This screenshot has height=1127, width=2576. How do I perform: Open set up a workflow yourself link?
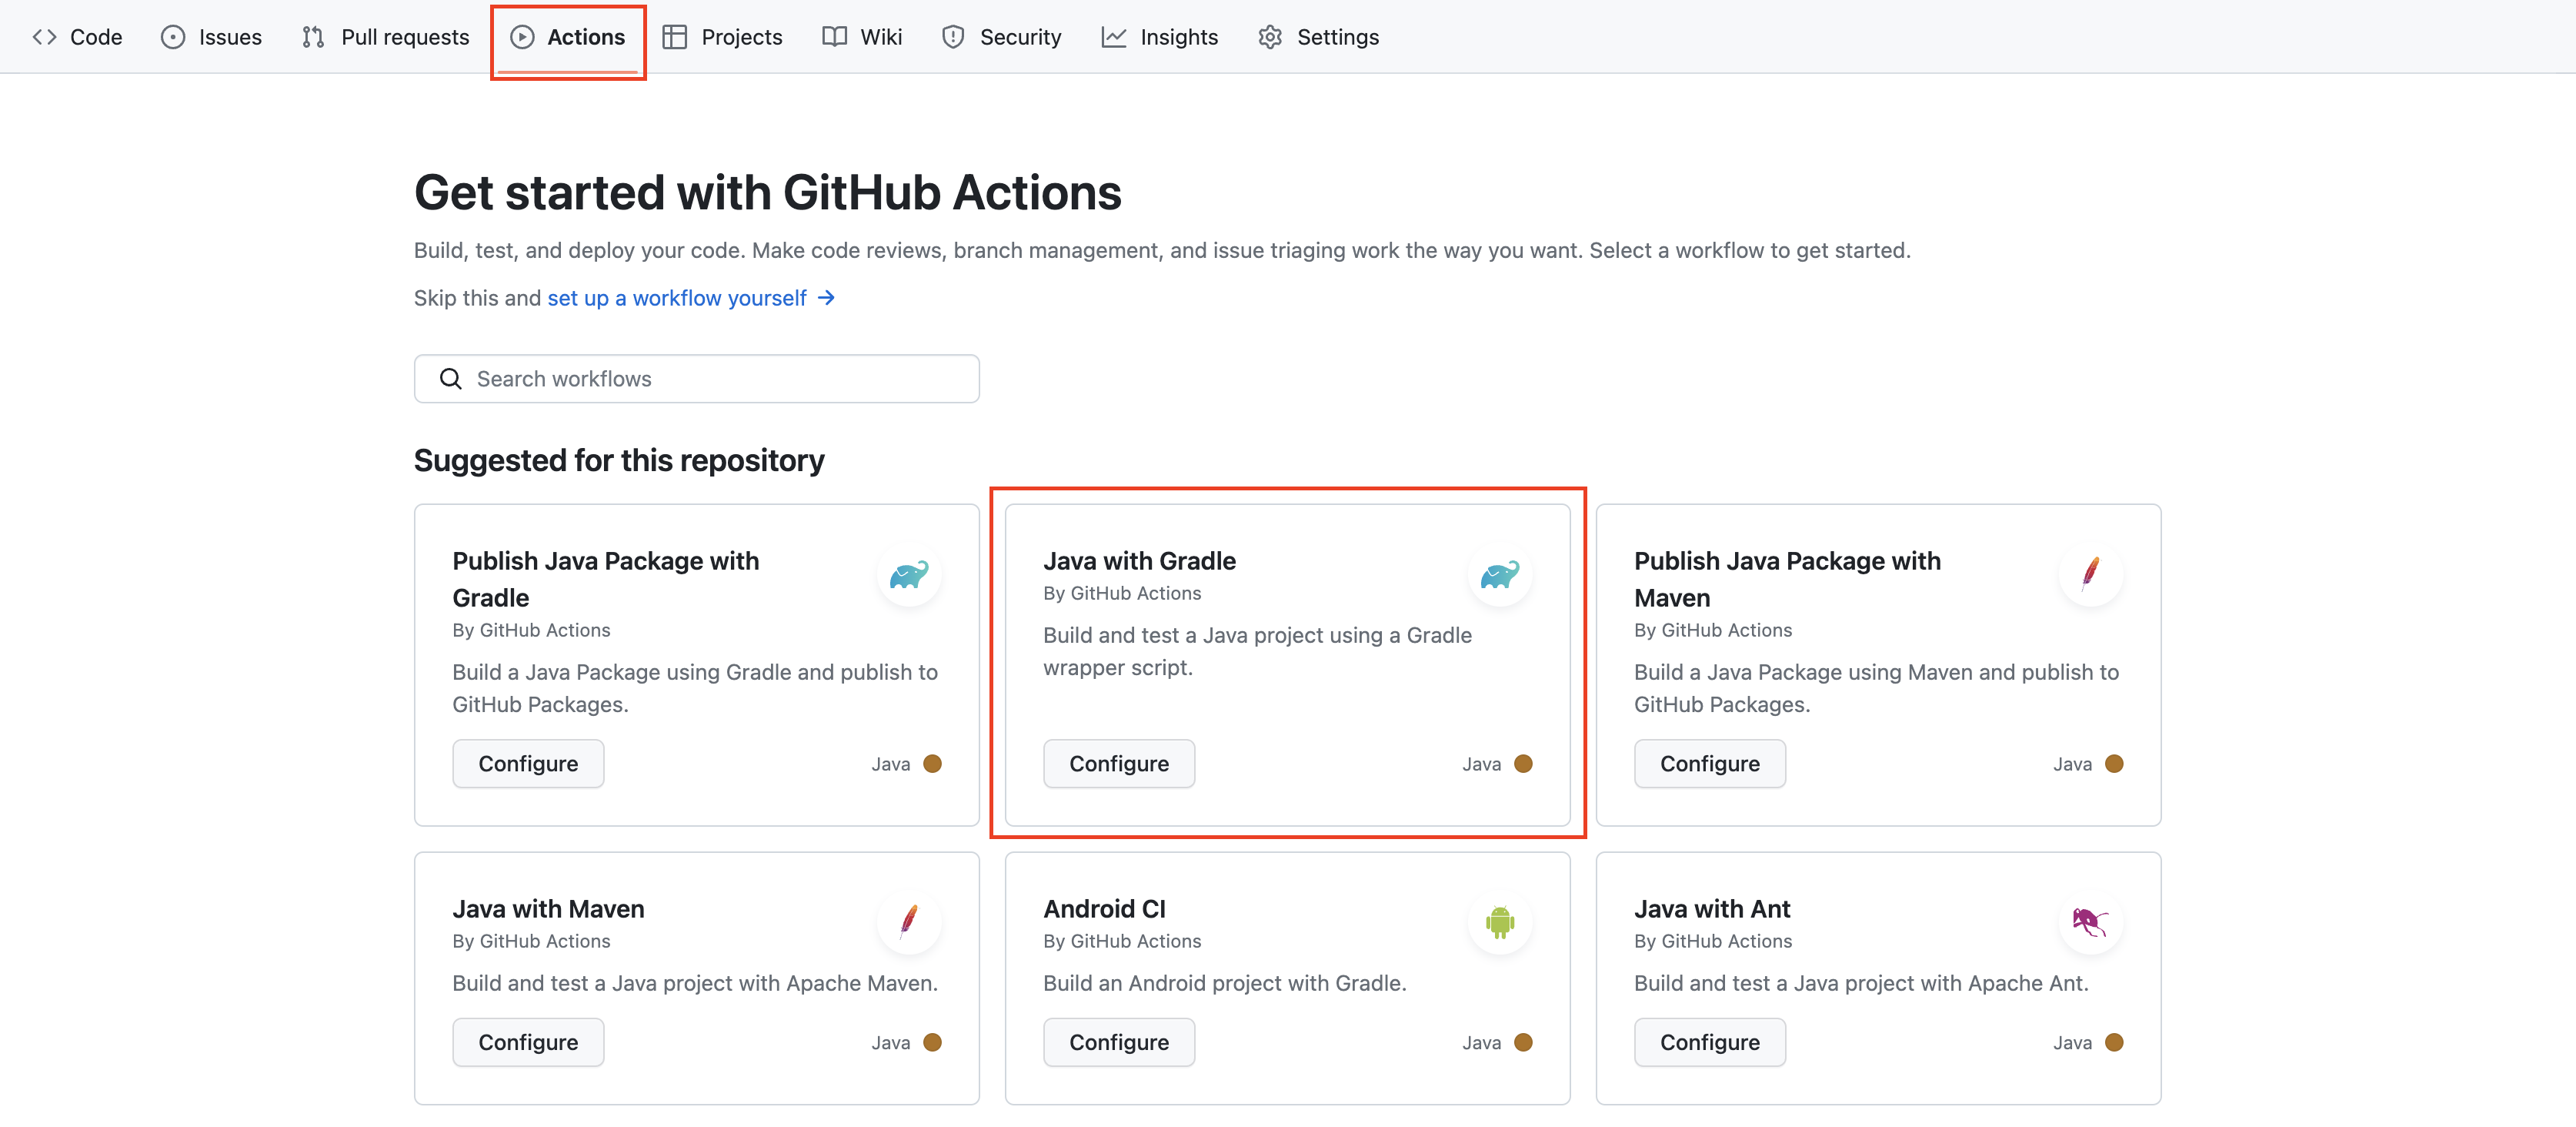click(676, 297)
